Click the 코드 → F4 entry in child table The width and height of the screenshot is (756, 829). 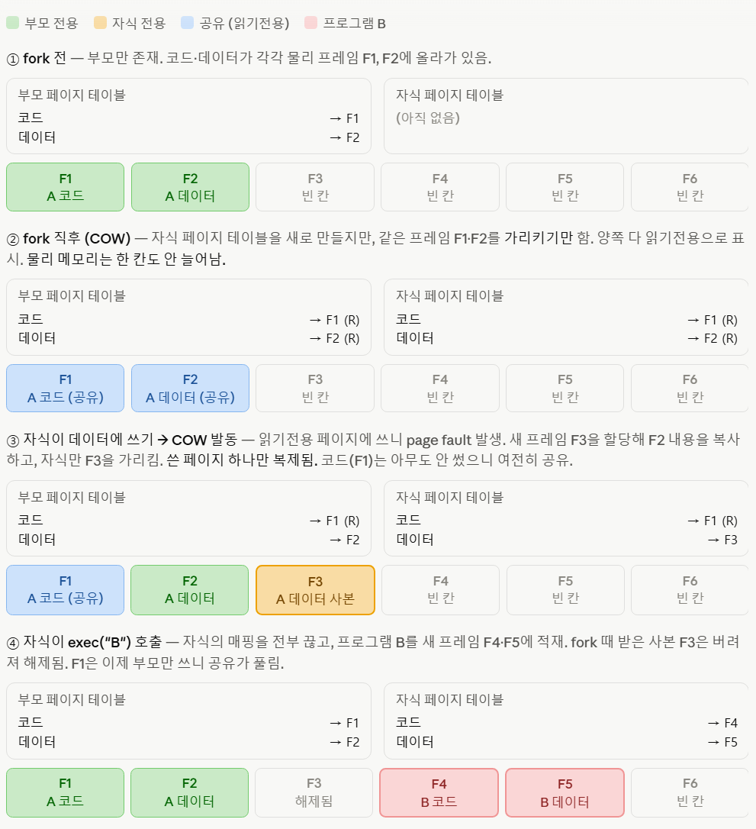(566, 723)
